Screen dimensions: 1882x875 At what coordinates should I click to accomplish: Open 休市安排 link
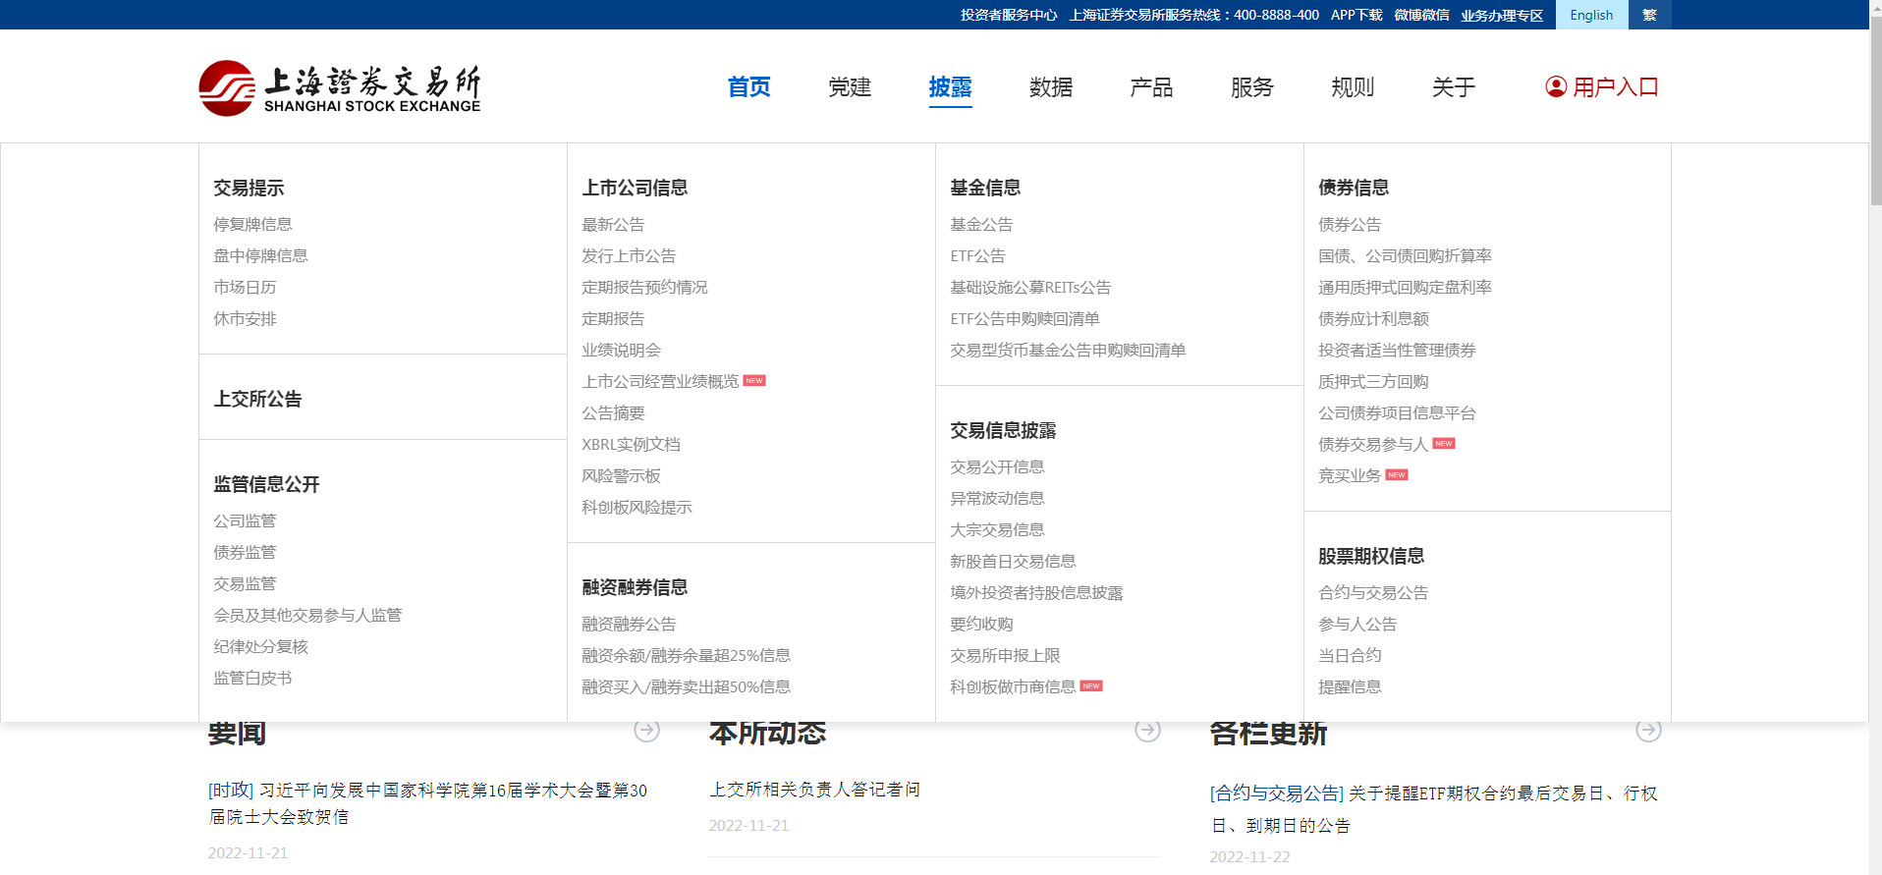click(x=245, y=318)
